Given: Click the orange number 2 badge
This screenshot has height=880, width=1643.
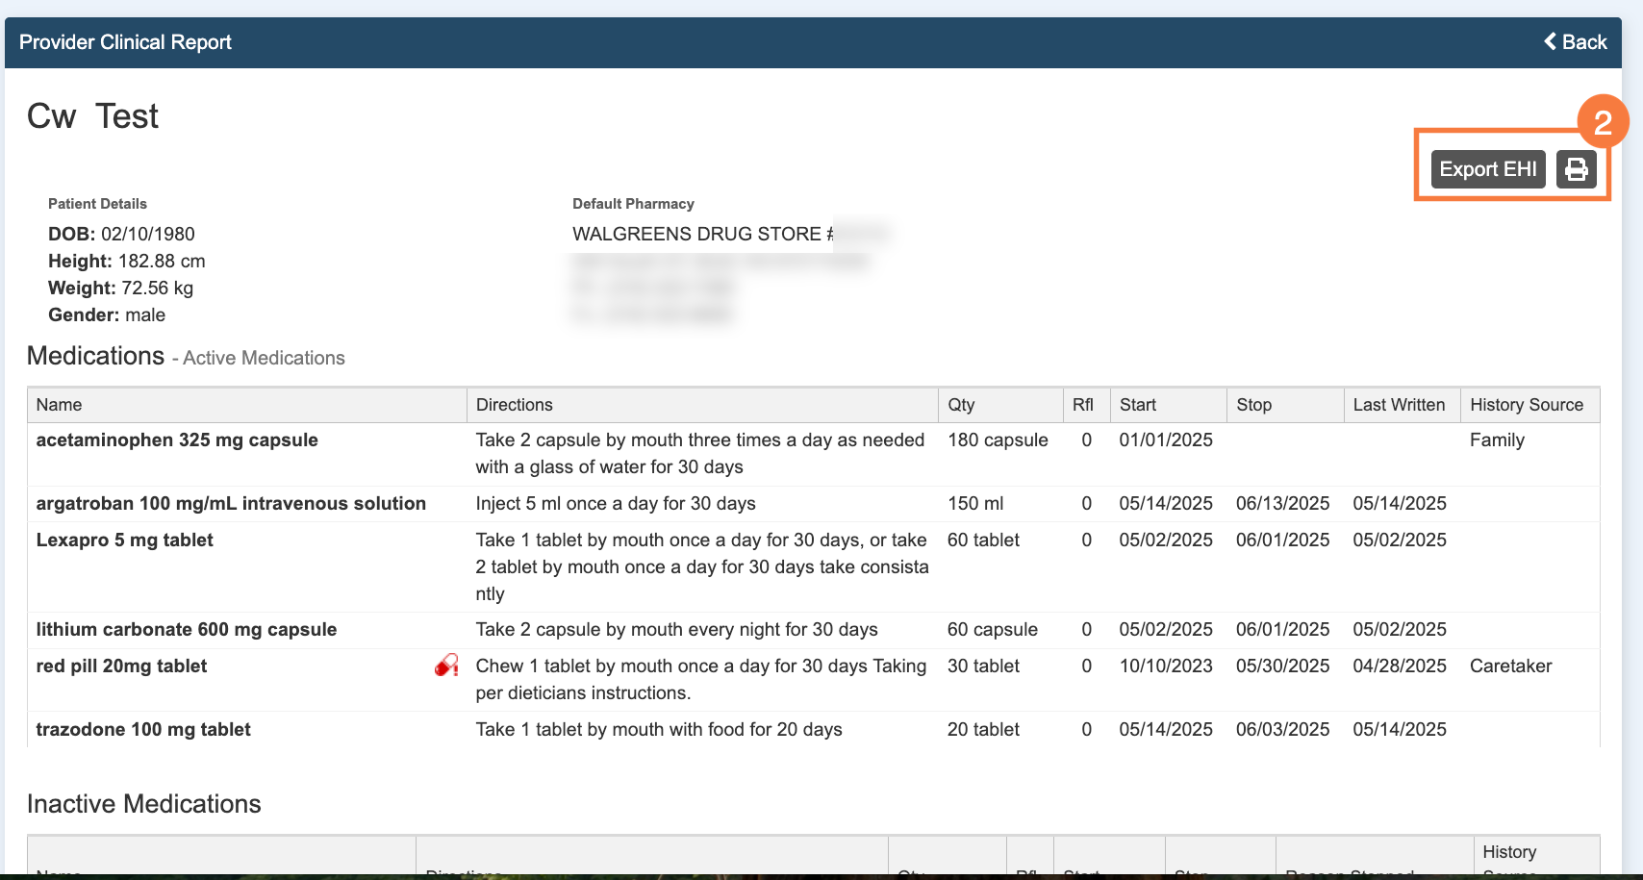Looking at the screenshot, I should [1602, 122].
